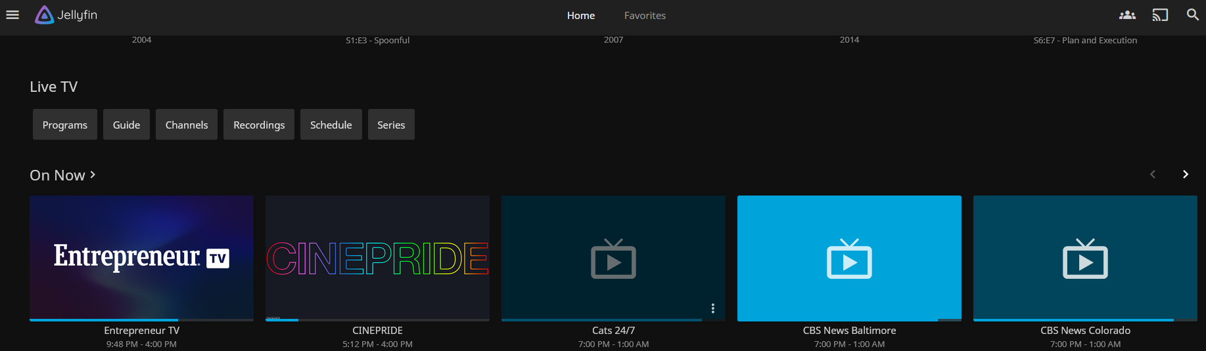Viewport: 1206px width, 351px height.
Task: Open the Entrepreneur TV thumbnail
Action: [141, 257]
